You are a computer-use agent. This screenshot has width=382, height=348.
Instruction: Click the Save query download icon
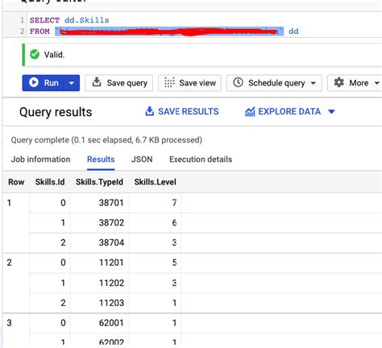point(97,82)
